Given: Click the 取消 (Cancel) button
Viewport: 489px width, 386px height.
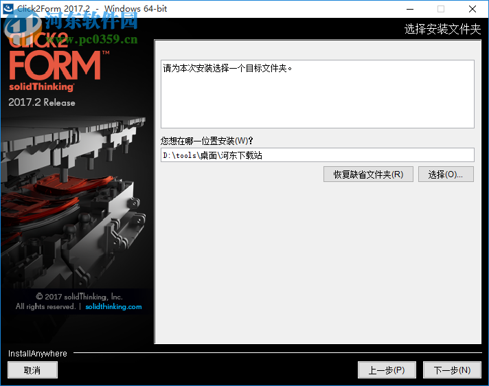Looking at the screenshot, I should [32, 370].
